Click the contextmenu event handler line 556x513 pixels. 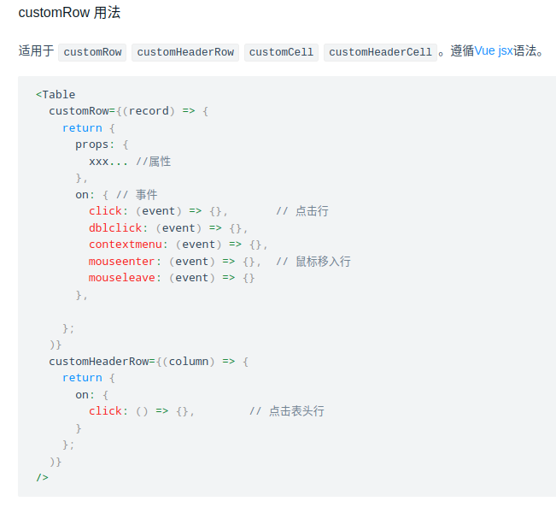178,245
